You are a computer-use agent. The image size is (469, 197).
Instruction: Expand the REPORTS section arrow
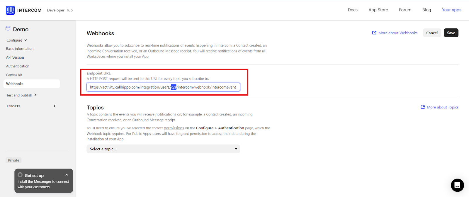click(x=55, y=106)
